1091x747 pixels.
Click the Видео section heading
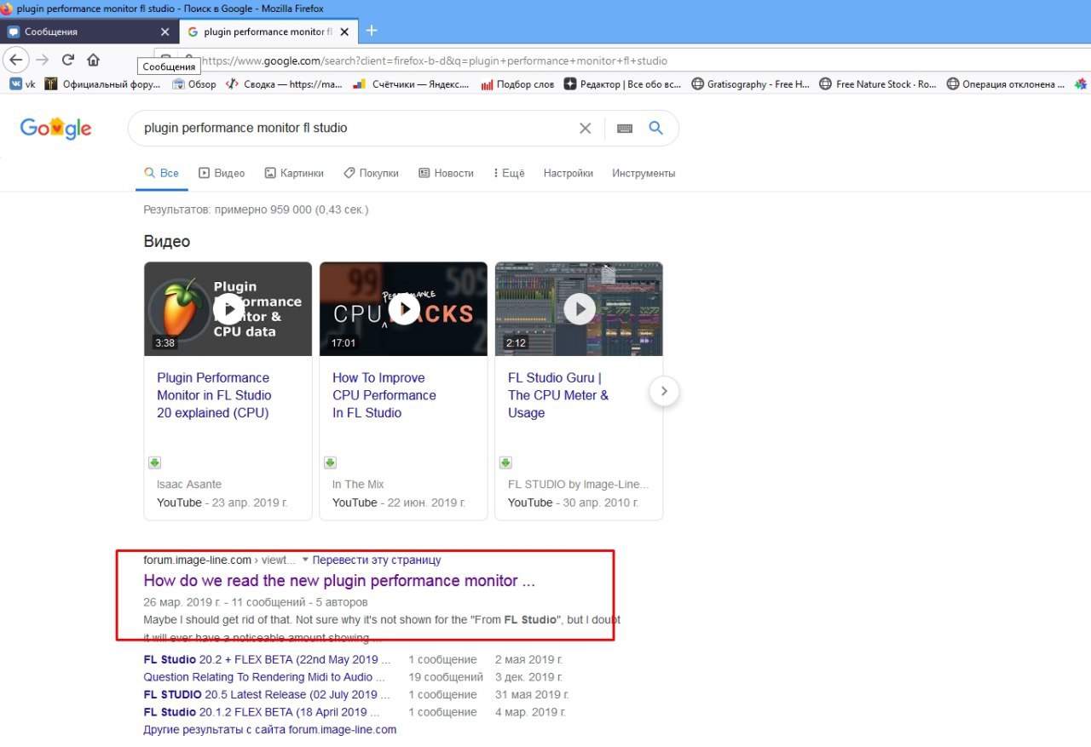(167, 241)
